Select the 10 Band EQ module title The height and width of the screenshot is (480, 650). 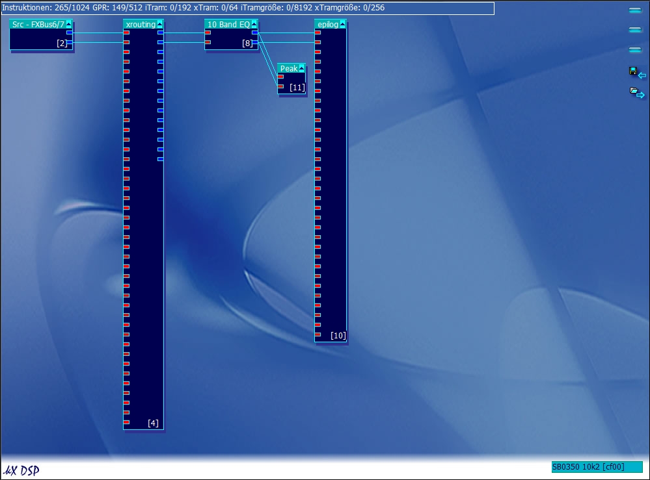click(228, 25)
